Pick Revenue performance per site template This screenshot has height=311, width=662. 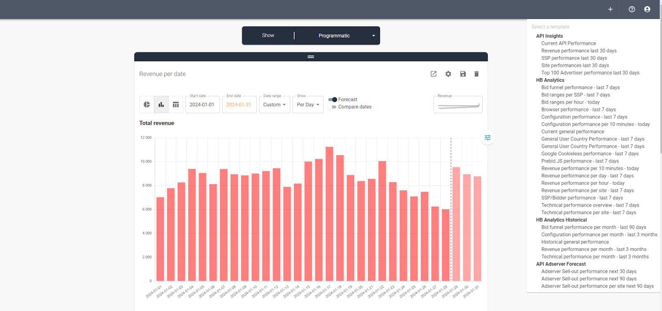pos(588,191)
